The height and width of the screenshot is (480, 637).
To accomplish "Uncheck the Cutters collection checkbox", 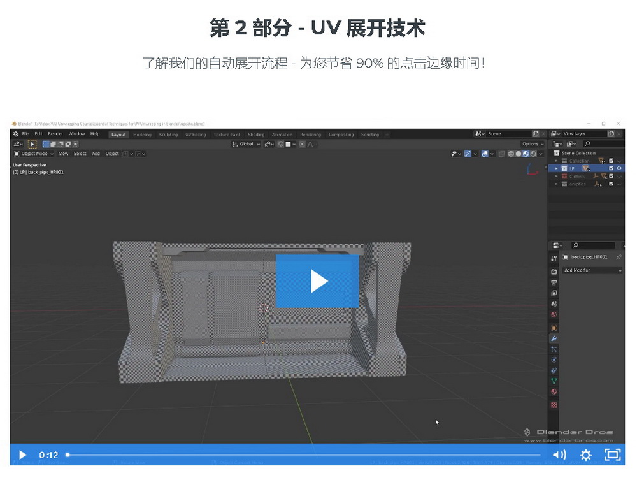I will pos(611,176).
